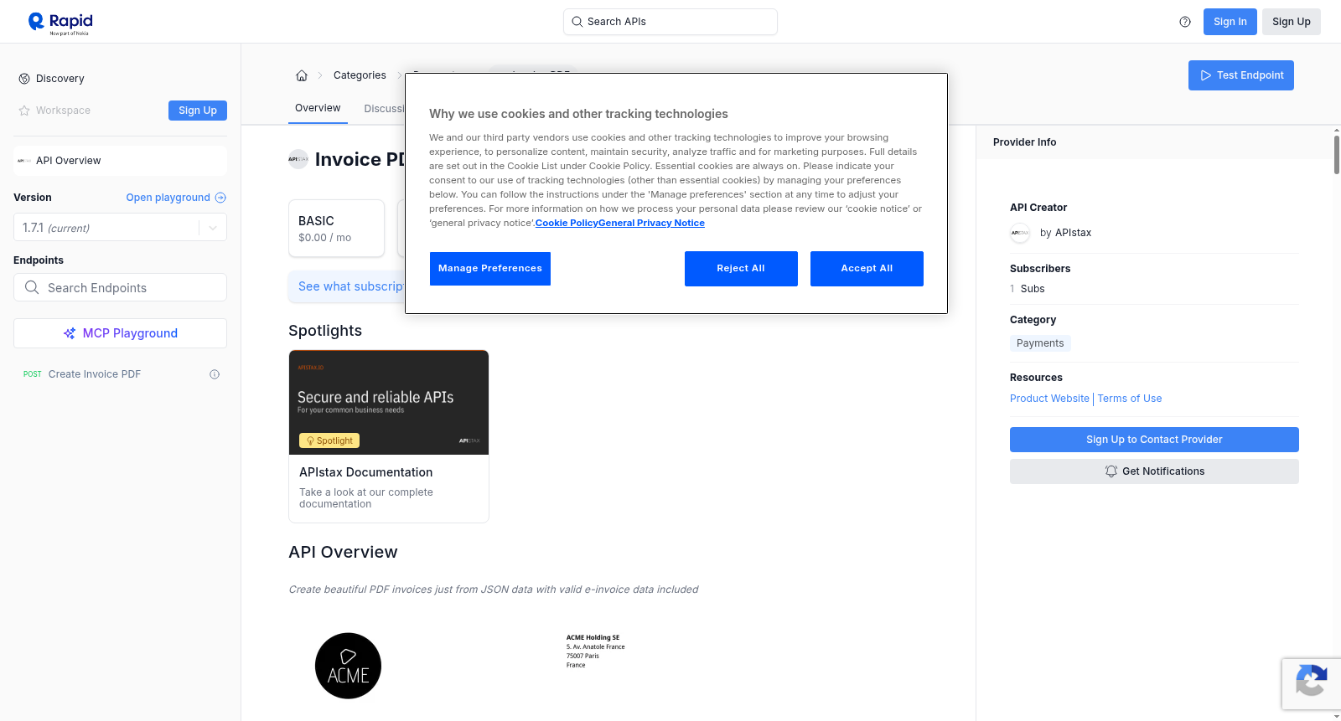The width and height of the screenshot is (1341, 721).
Task: Select Create Invoice PDF endpoint
Action: [x=95, y=374]
